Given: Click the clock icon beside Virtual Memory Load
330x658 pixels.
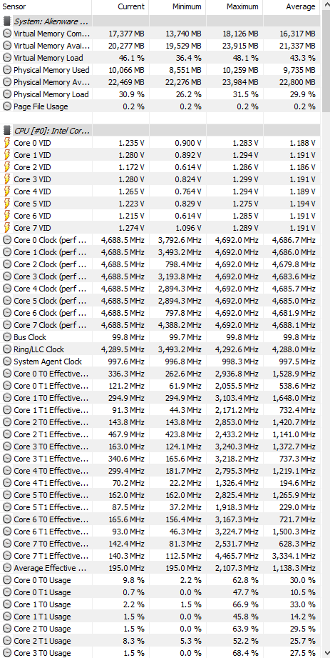Looking at the screenshot, I should point(6,58).
